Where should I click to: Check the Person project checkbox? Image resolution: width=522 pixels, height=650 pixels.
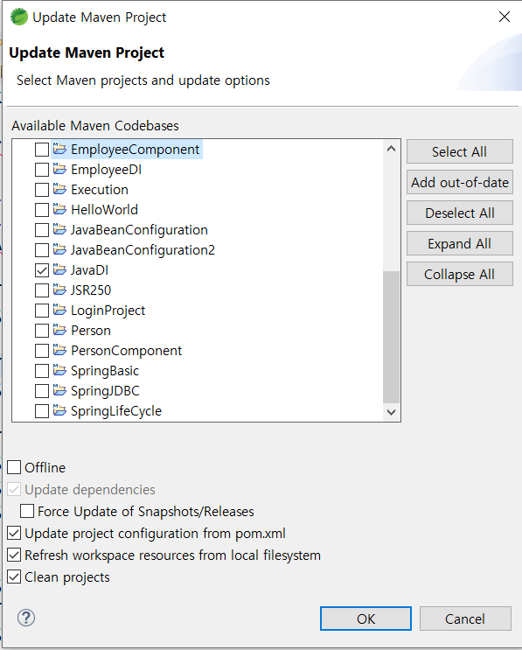click(x=42, y=331)
